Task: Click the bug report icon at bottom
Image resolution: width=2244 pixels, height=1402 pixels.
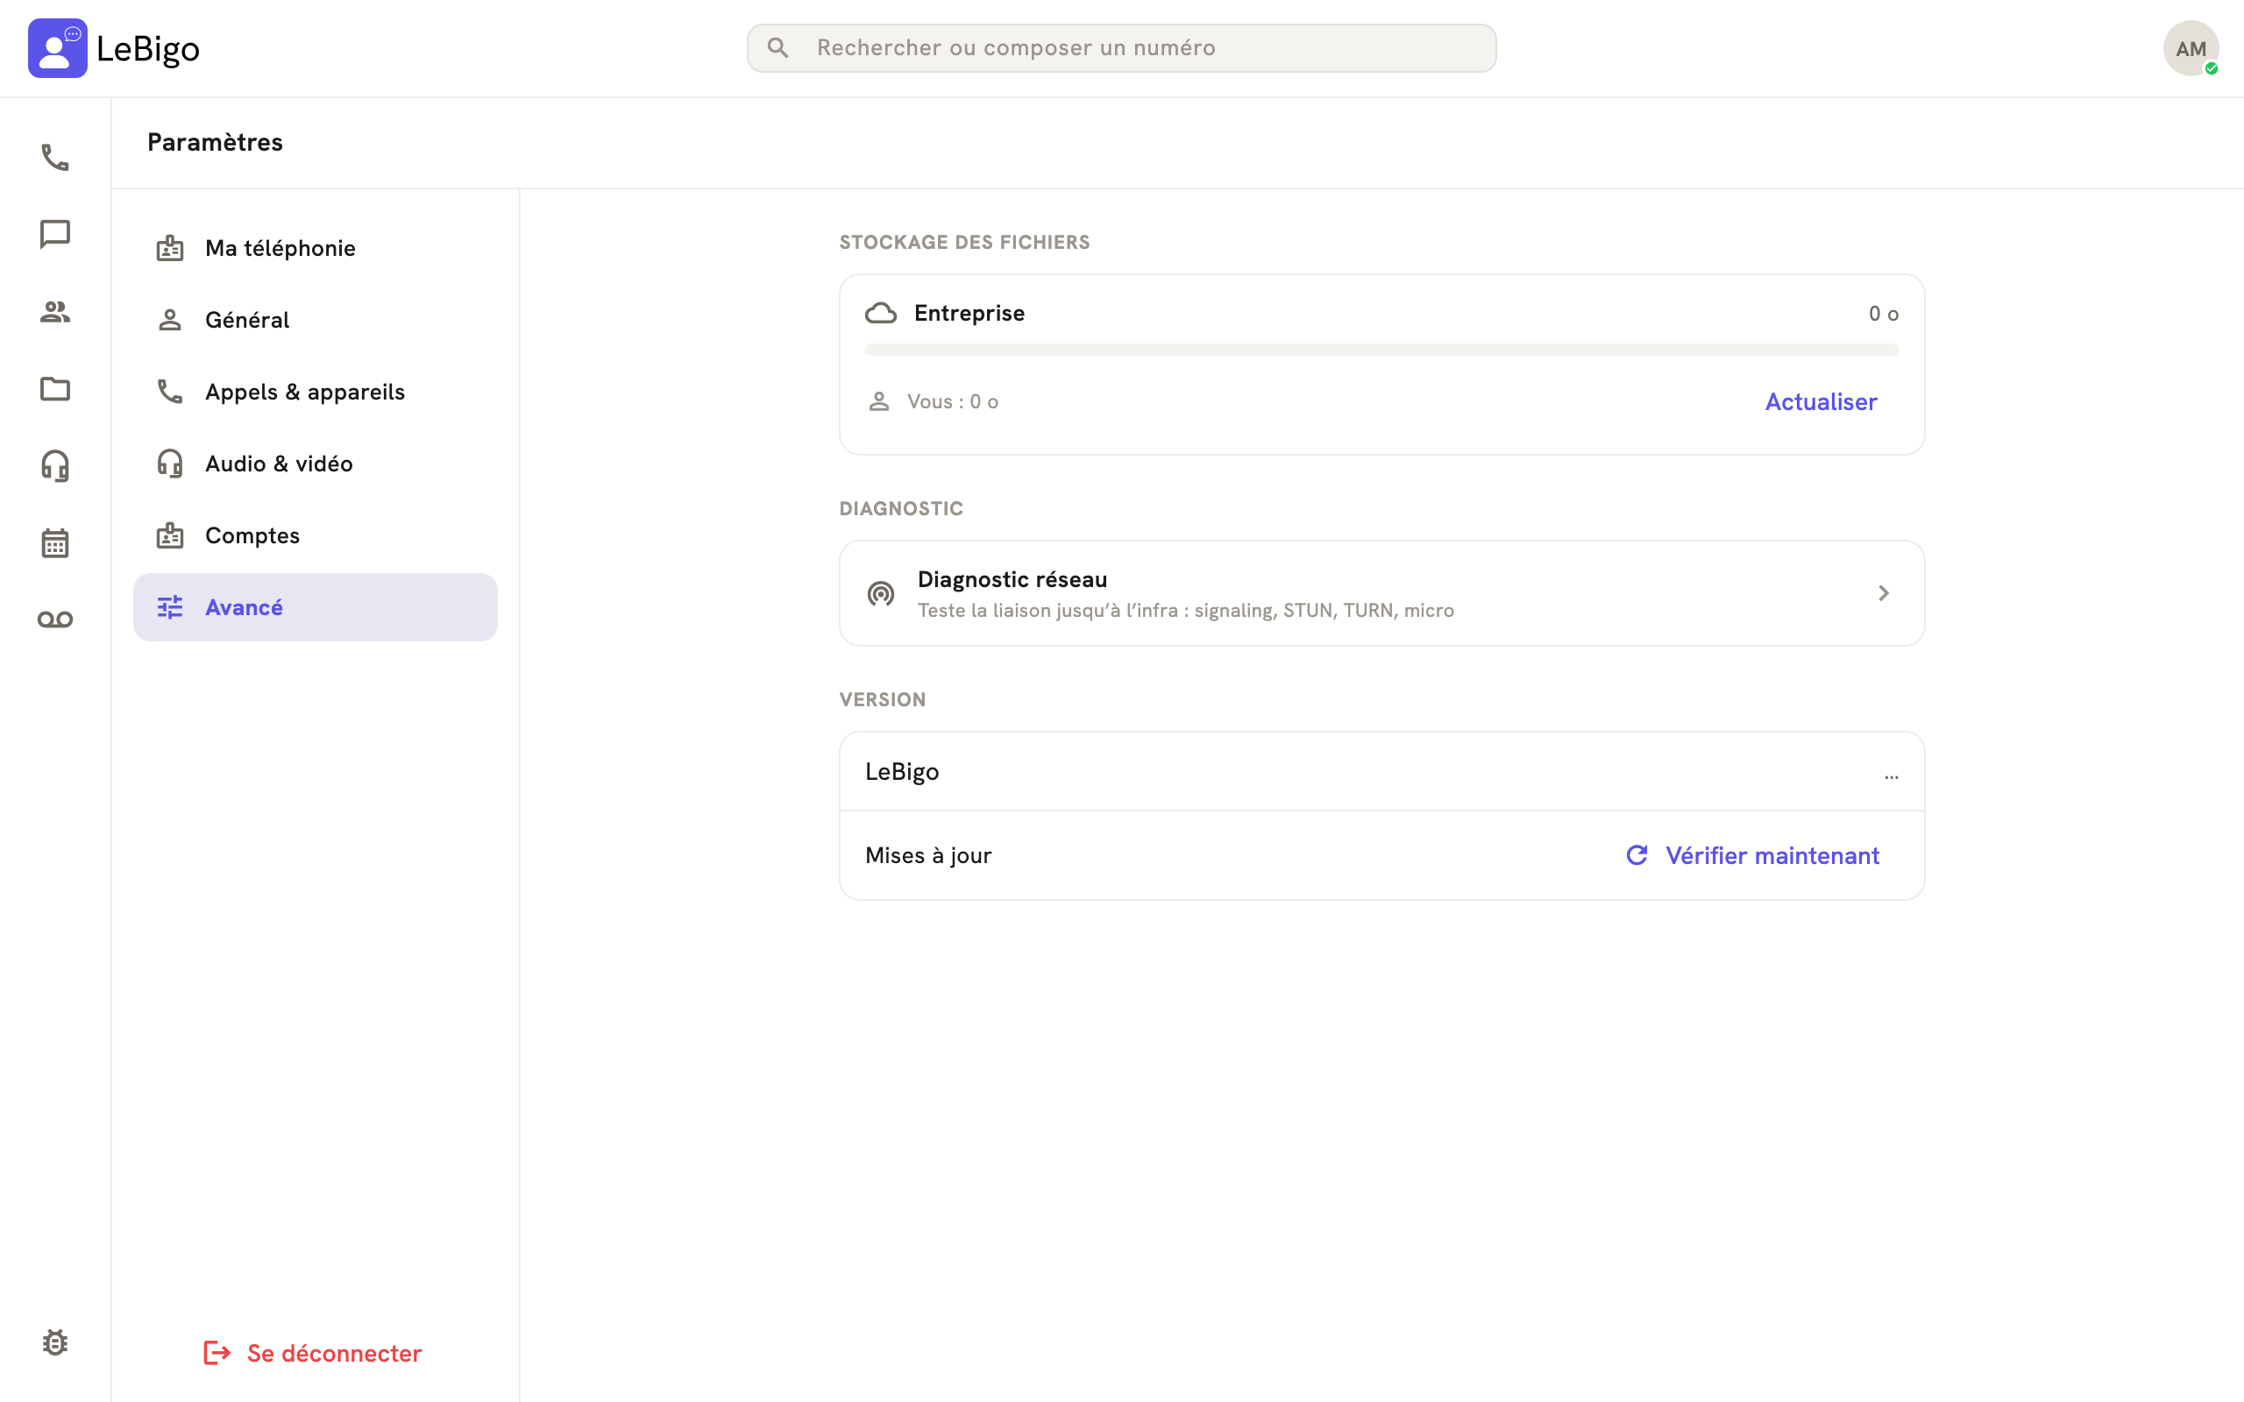Action: pos(54,1342)
